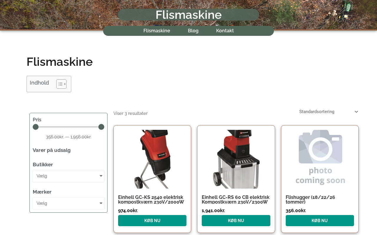Buy the Einhell GC-KS 2540 with KØB NU
The height and width of the screenshot is (235, 377).
tap(152, 221)
